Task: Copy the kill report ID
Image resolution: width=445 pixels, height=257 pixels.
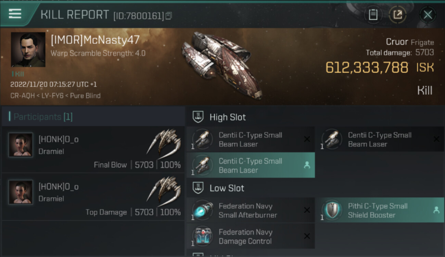Action: [x=168, y=16]
